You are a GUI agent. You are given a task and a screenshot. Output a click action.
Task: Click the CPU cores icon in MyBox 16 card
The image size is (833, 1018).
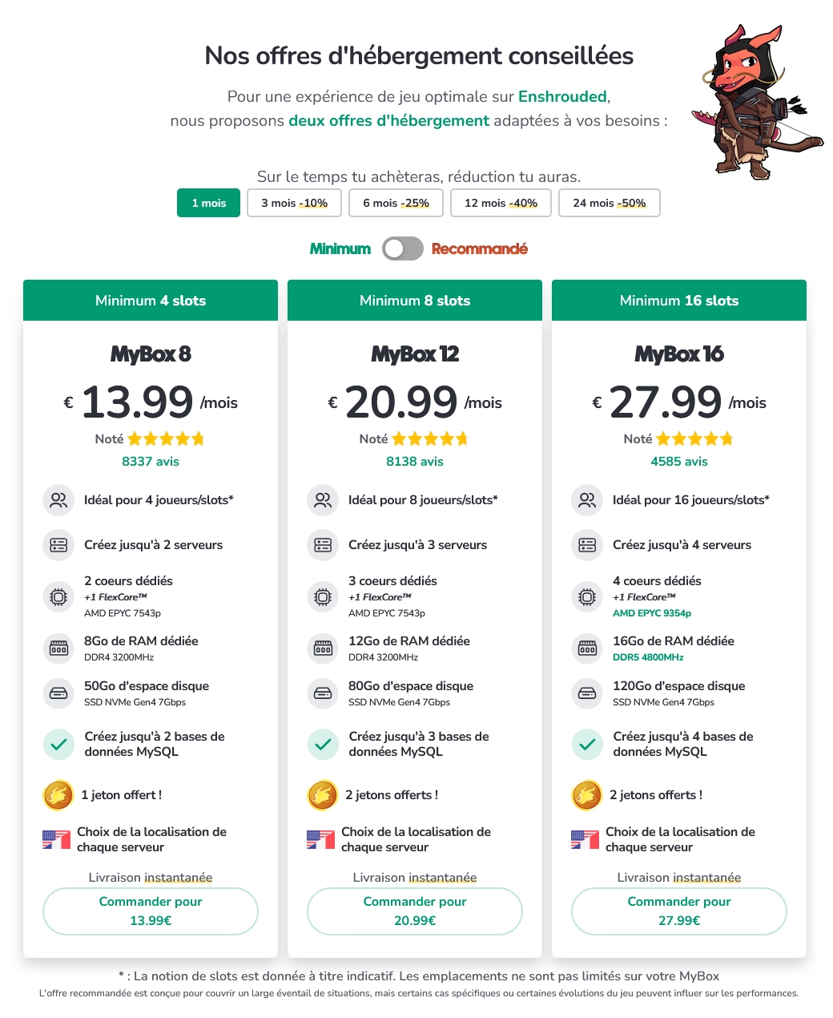coord(587,596)
